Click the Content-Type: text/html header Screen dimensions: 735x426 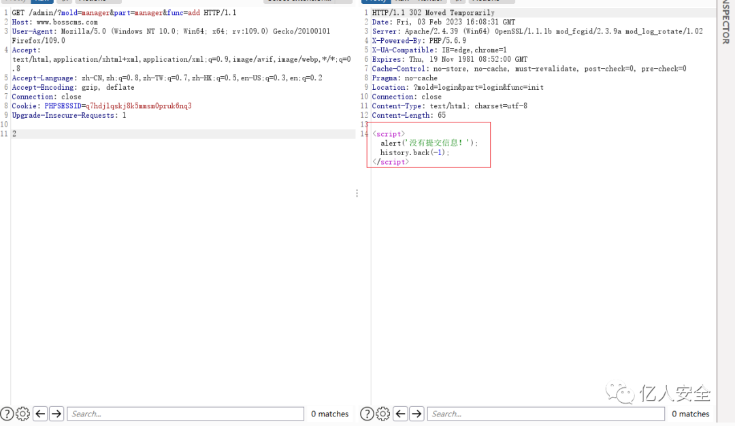[x=450, y=106]
